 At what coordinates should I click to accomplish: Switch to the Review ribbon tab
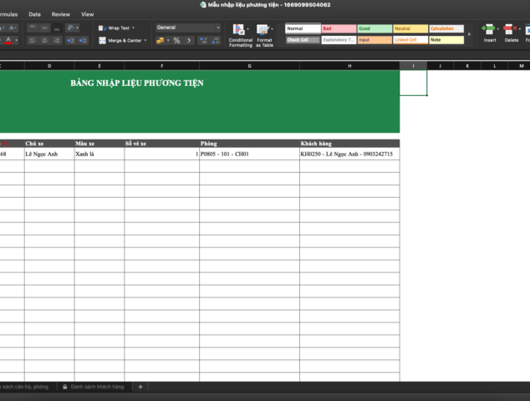coord(60,14)
